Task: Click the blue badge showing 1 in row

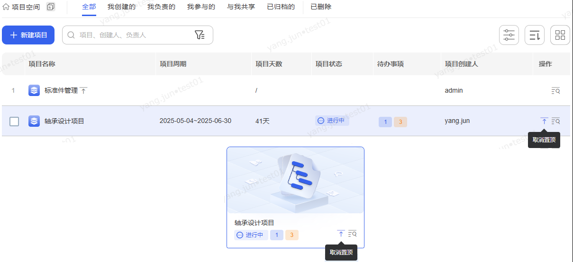Action: [385, 122]
